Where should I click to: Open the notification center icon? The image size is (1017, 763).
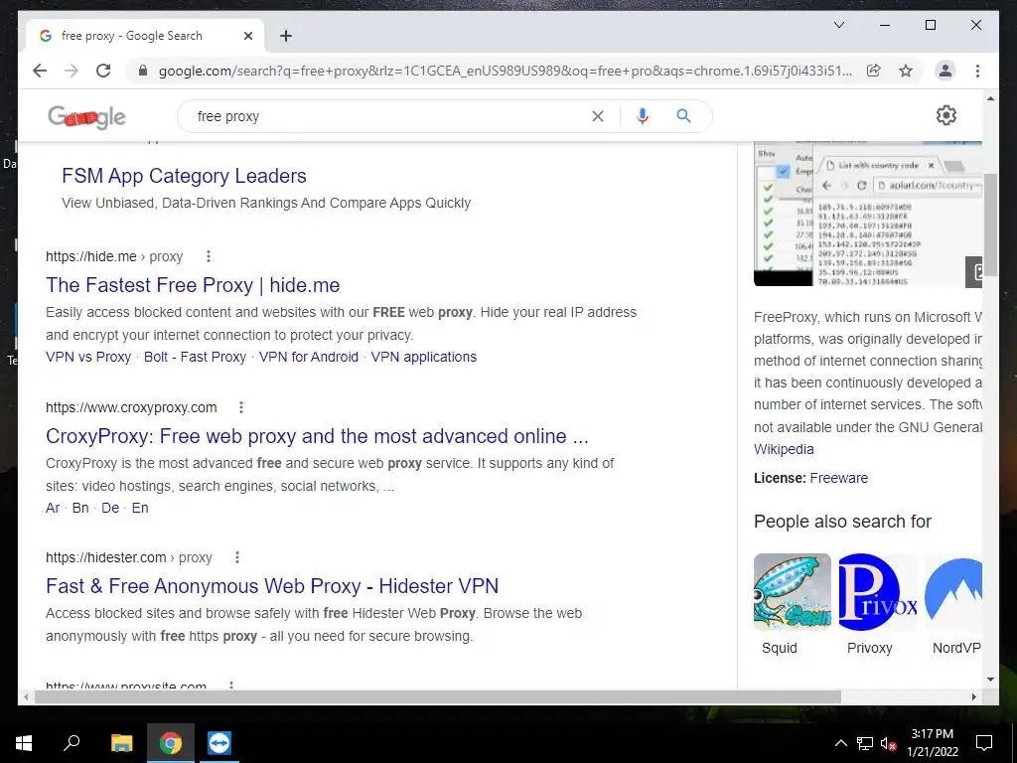coord(984,743)
